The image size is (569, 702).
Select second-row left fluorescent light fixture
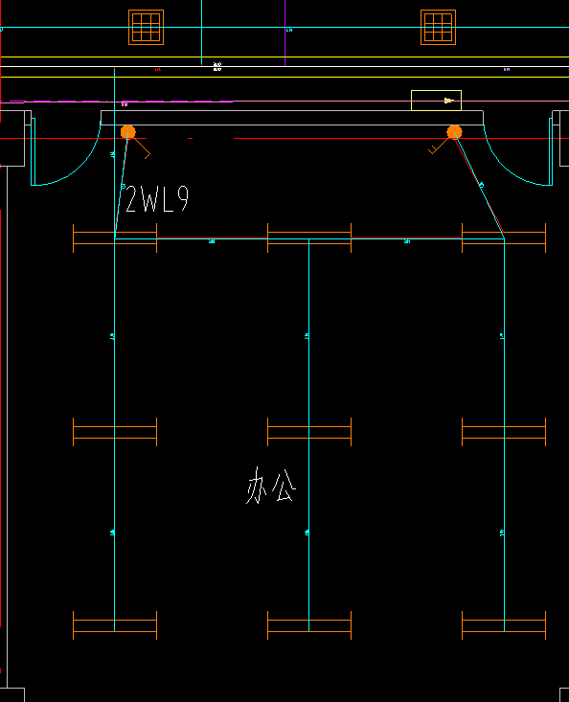[x=115, y=432]
